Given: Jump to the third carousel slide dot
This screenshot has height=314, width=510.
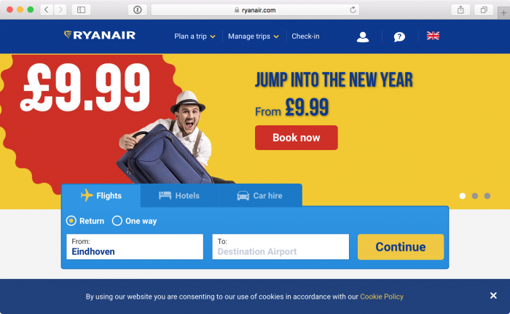Looking at the screenshot, I should [487, 196].
